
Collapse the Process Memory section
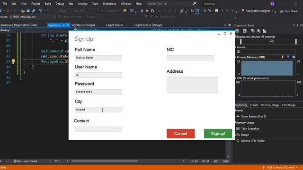[x=236, y=57]
